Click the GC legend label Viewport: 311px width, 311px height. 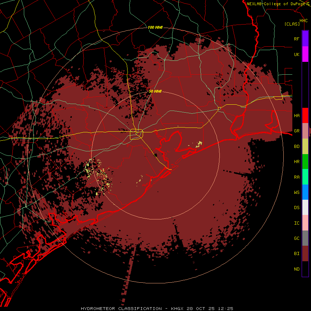[x=297, y=238]
